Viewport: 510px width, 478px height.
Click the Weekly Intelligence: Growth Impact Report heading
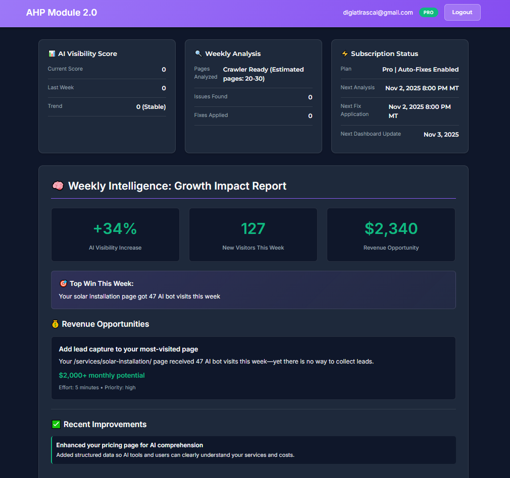point(177,186)
